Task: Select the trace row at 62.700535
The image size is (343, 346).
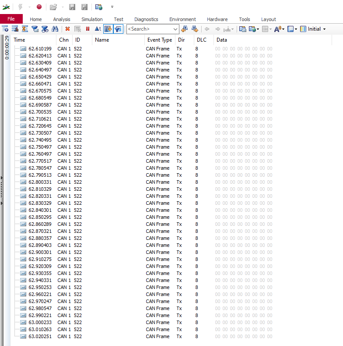Action: tap(171, 112)
